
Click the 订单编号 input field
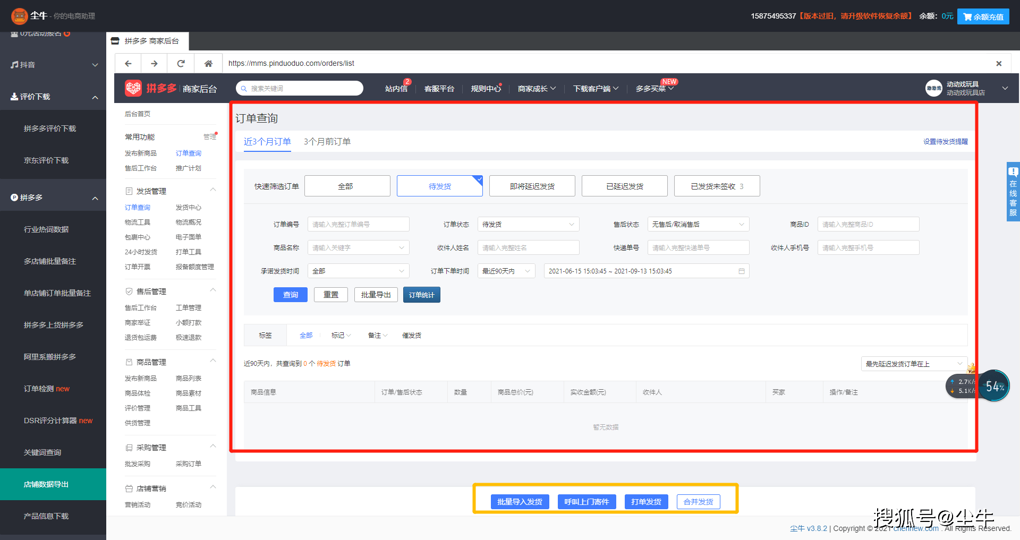(358, 225)
